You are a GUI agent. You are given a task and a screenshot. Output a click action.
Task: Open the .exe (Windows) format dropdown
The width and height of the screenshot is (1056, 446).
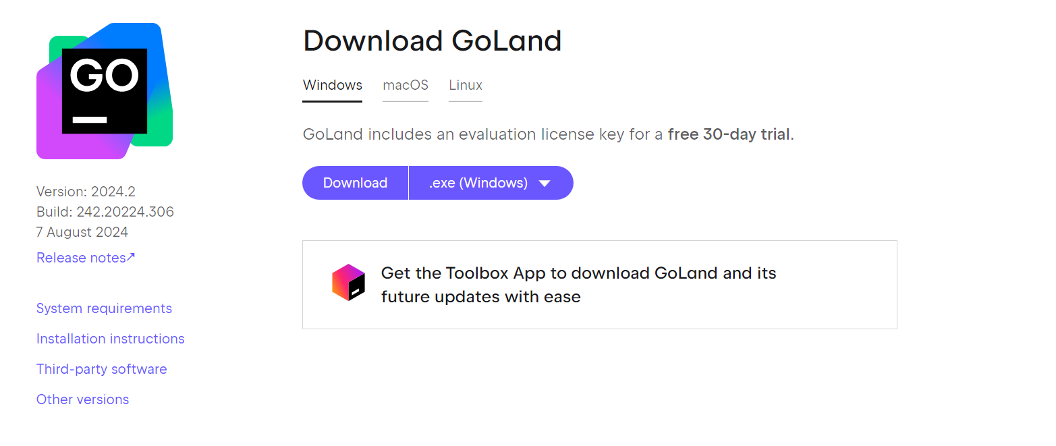(491, 183)
